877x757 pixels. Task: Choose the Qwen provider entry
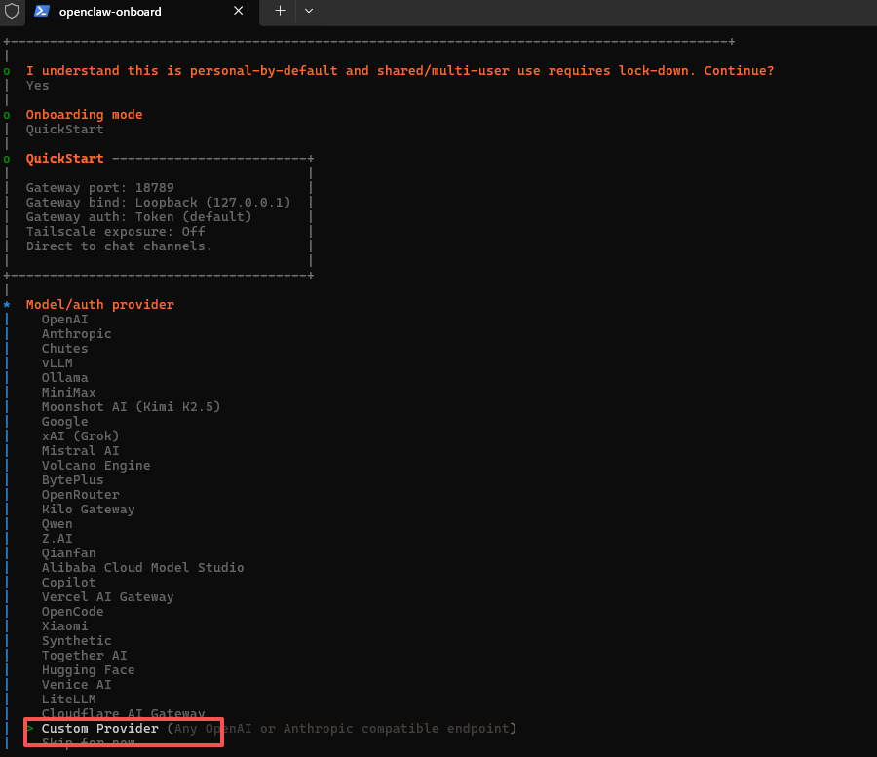pos(57,523)
